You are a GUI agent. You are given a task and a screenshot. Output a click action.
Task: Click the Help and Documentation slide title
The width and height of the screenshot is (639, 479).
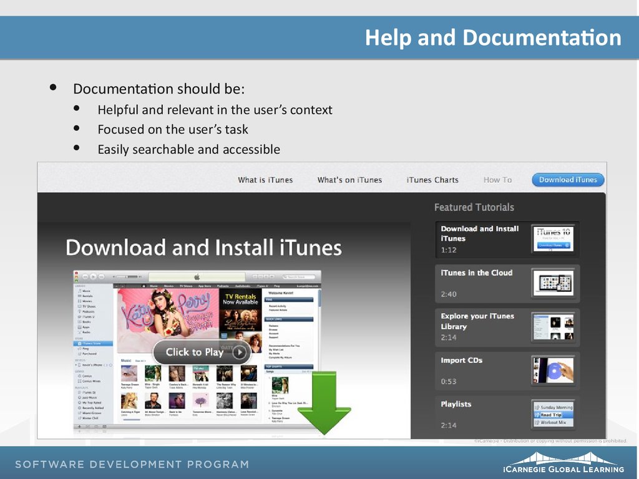click(493, 37)
